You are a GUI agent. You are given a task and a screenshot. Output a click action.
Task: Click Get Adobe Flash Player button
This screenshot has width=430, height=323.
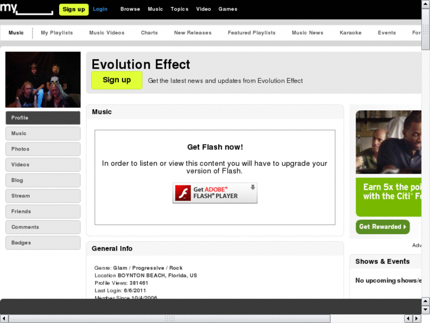coord(215,193)
